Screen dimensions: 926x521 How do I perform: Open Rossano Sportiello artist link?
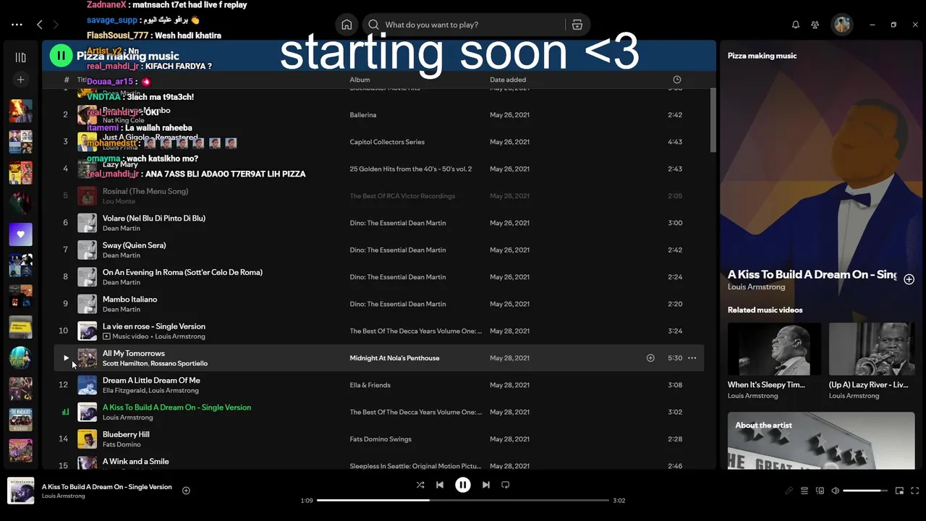179,363
